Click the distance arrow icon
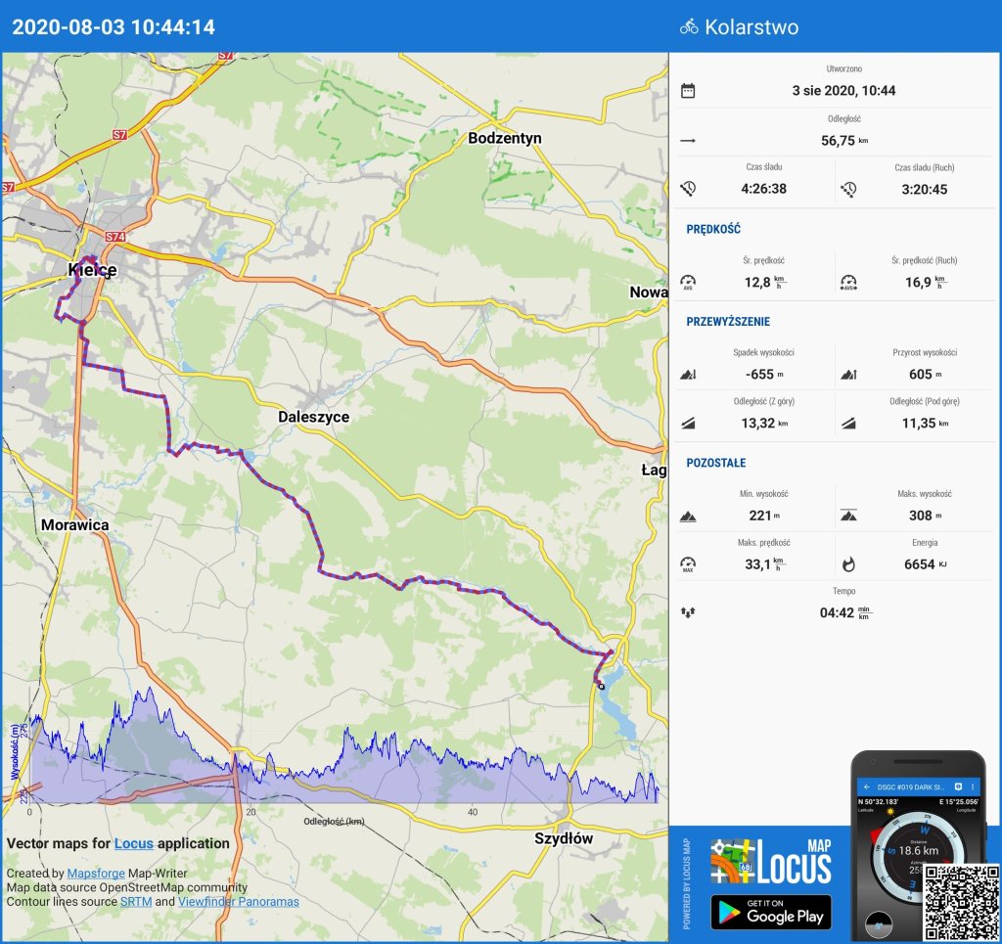This screenshot has width=1002, height=944. pos(688,141)
